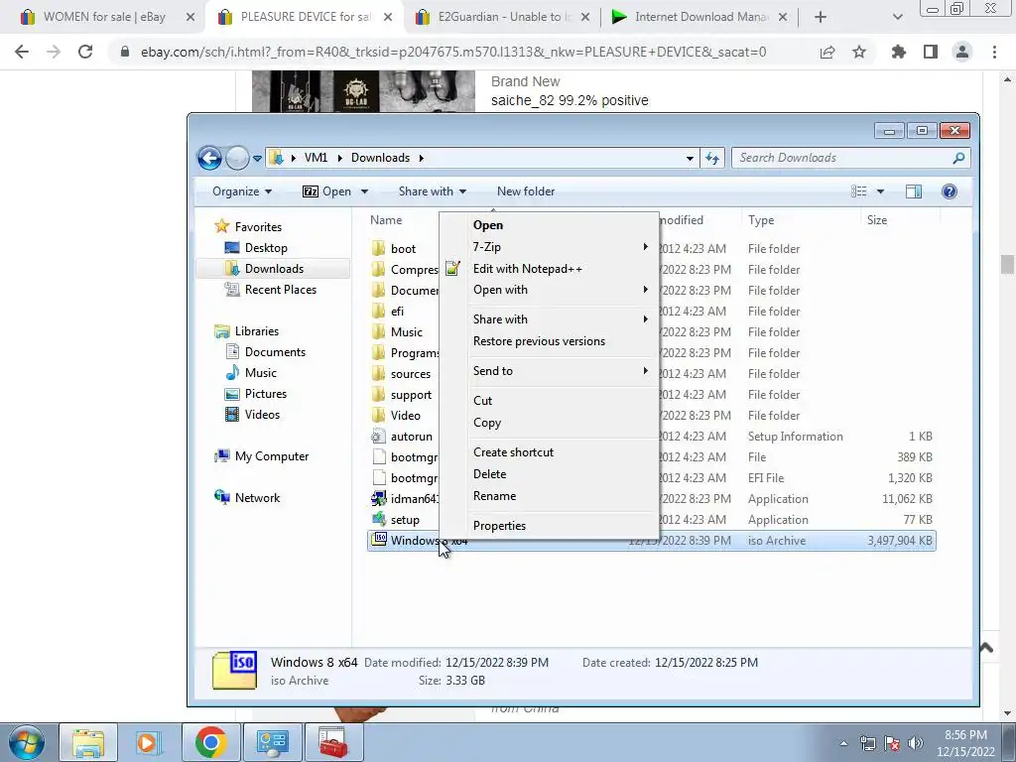Open Windows Start menu orb
This screenshot has width=1016, height=762.
pos(27,742)
